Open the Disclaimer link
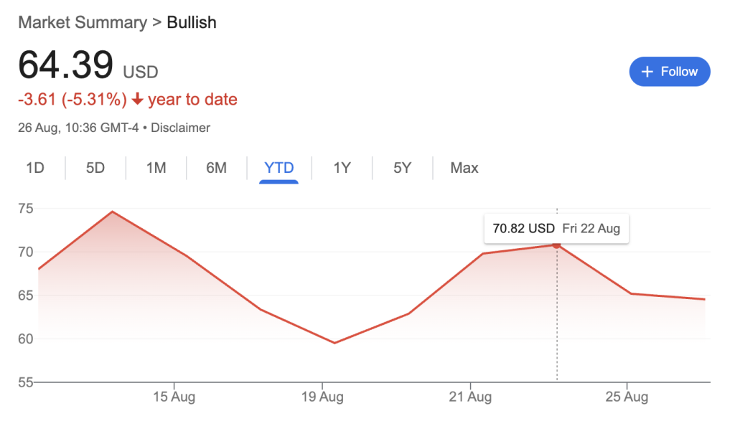This screenshot has width=735, height=421. click(180, 128)
